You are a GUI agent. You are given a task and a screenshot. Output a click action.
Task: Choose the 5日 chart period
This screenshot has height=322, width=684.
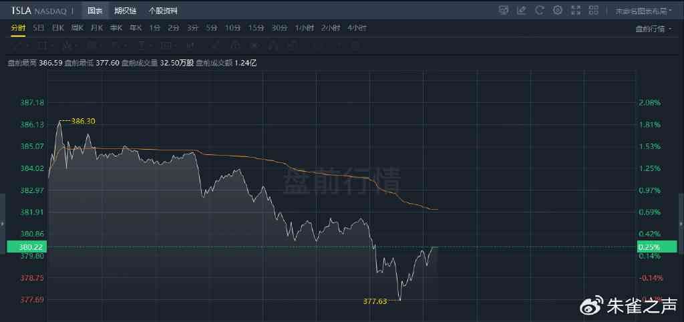pos(38,28)
